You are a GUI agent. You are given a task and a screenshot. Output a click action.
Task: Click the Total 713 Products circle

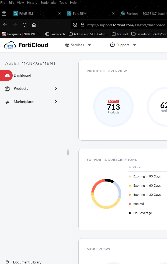[x=113, y=107]
